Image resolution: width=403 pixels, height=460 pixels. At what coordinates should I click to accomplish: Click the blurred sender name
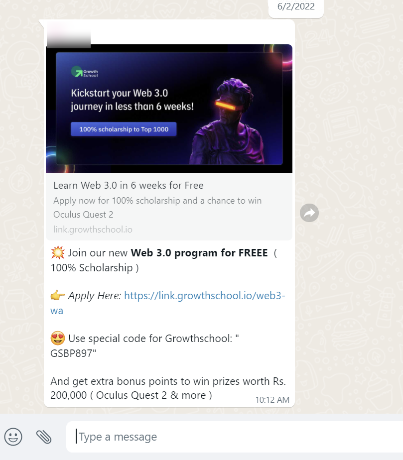pyautogui.click(x=69, y=35)
